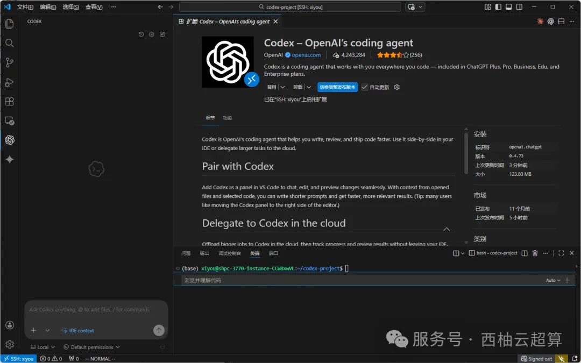Open the Auto mode dropdown in terminal
The height and width of the screenshot is (363, 581).
point(553,280)
